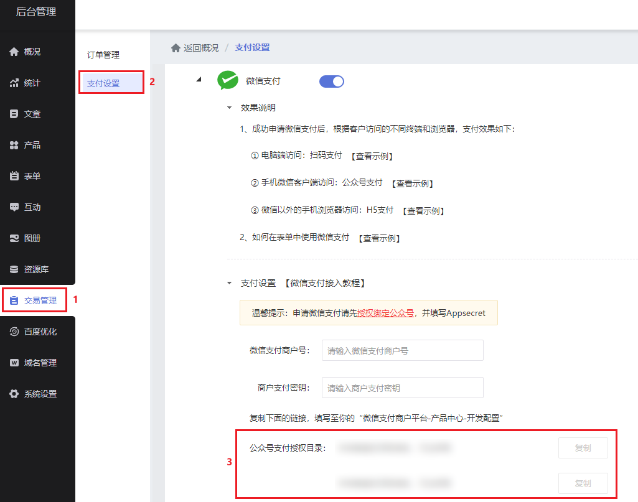638x502 pixels.
Task: Copy the first 公众号支付授权目录 link
Action: click(x=583, y=448)
